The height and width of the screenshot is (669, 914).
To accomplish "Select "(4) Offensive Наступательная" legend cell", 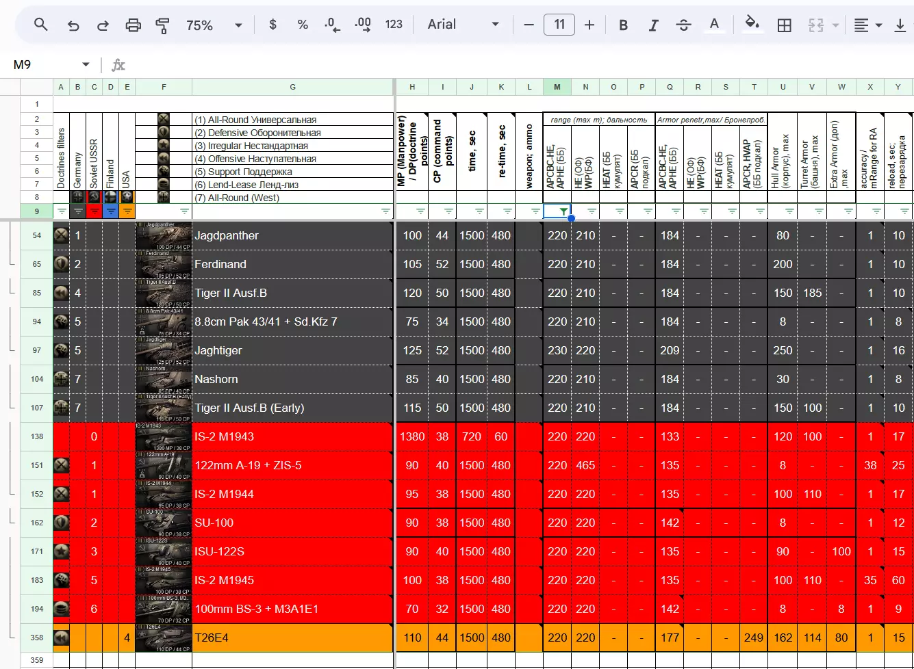I will pos(293,159).
